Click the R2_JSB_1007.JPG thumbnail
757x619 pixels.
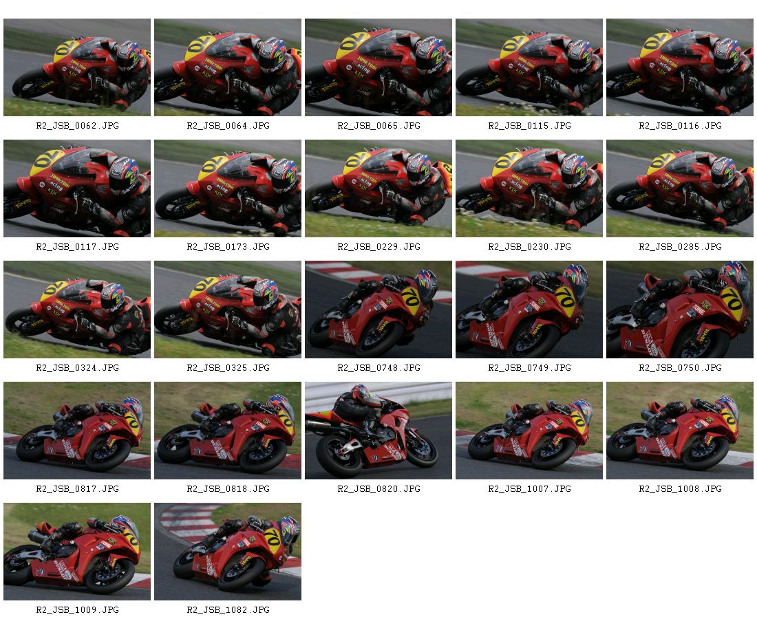coord(529,431)
